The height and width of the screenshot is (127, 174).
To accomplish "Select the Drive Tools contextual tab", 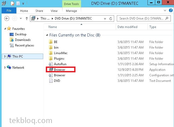I will 72,4.
